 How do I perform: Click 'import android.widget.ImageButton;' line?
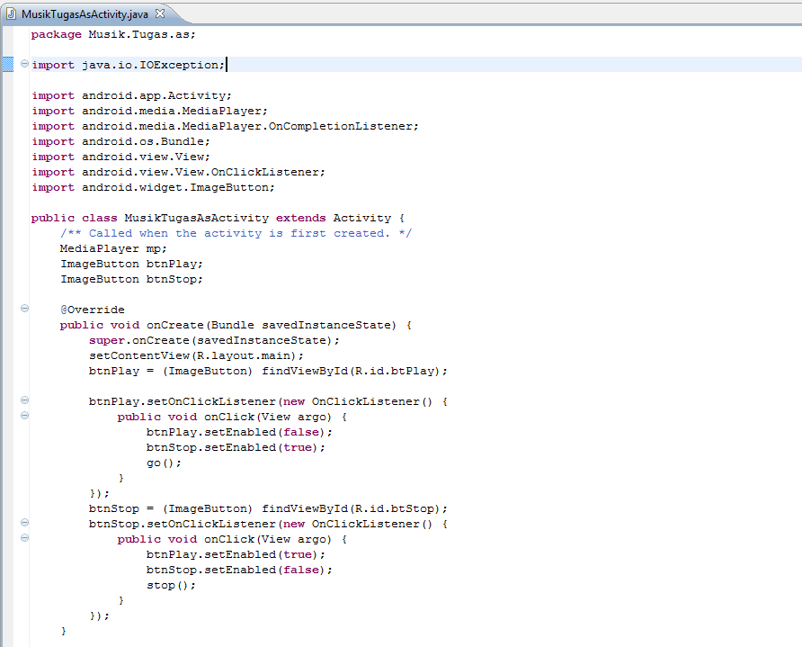[153, 188]
